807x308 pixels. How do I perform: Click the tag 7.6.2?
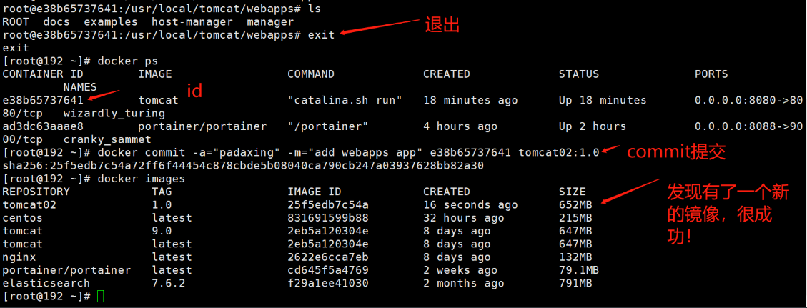168,283
